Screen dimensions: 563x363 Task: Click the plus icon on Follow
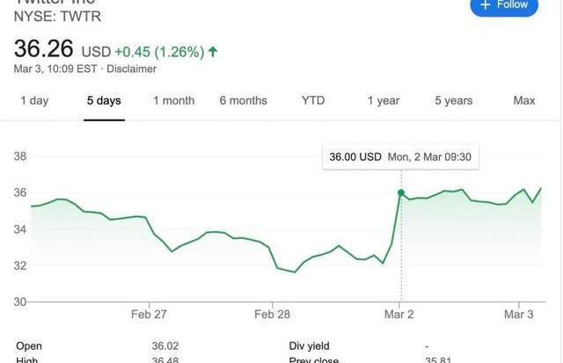[x=484, y=5]
